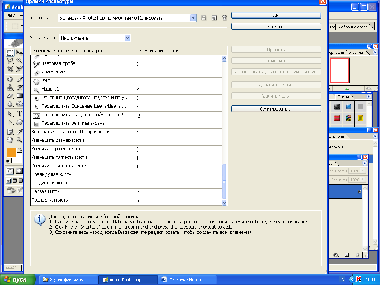This screenshot has height=285, width=380.
Task: Click the Navigator preview thumbnail
Action: point(340,70)
